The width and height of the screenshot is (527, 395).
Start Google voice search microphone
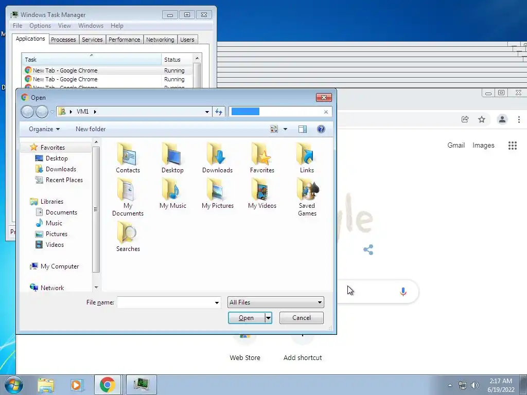[x=403, y=292]
